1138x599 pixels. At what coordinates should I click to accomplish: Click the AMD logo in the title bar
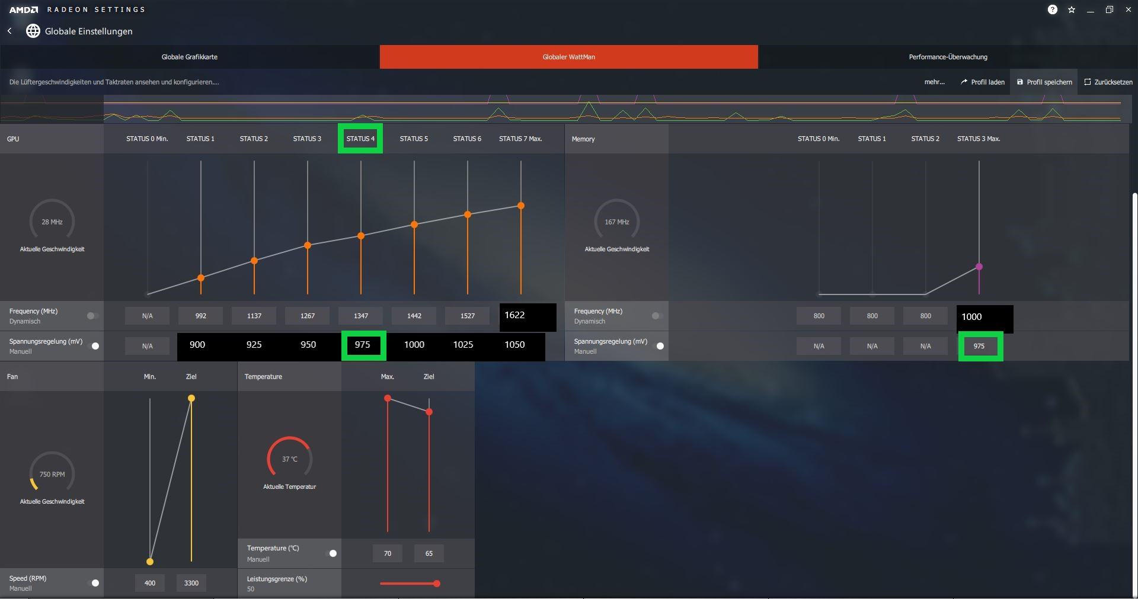(x=24, y=9)
